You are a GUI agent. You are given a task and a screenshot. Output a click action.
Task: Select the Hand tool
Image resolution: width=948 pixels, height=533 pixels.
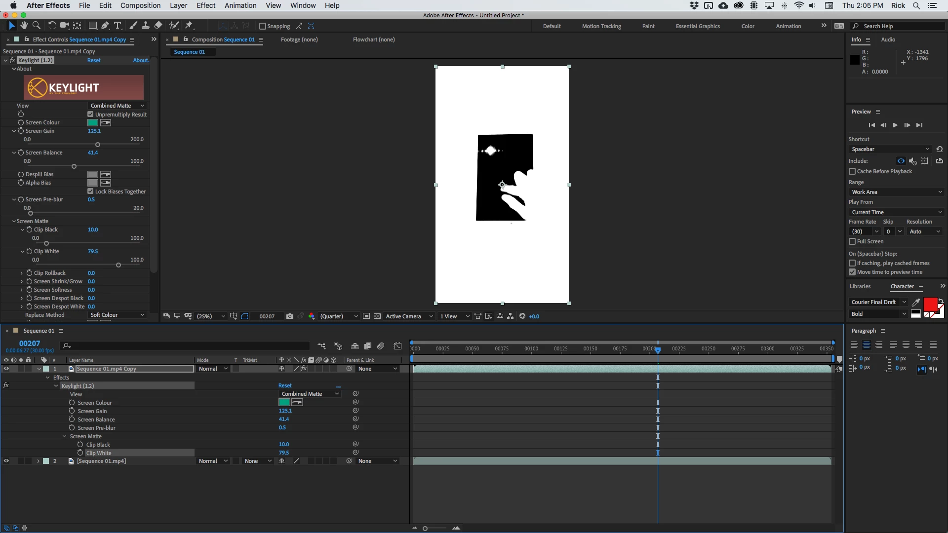click(24, 26)
